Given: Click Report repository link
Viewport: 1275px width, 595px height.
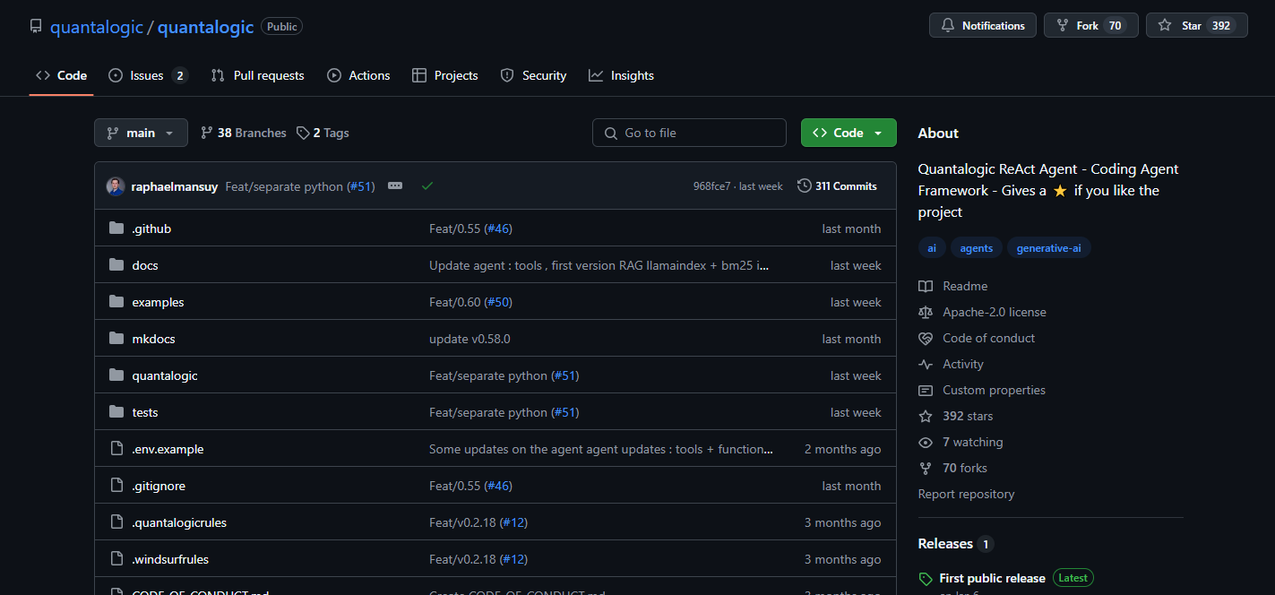Looking at the screenshot, I should [966, 495].
